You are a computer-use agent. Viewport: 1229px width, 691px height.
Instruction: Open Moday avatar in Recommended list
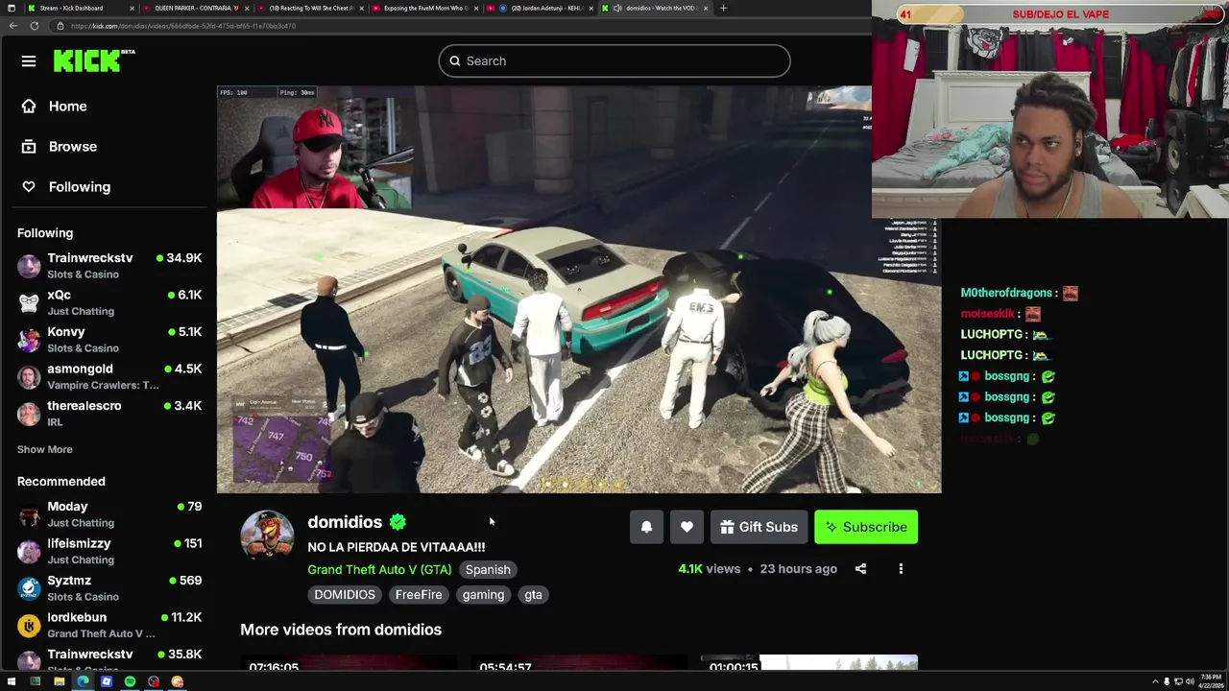tap(29, 514)
